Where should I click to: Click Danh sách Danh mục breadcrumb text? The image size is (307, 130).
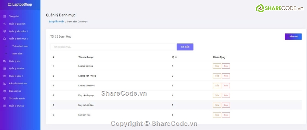tap(77, 22)
